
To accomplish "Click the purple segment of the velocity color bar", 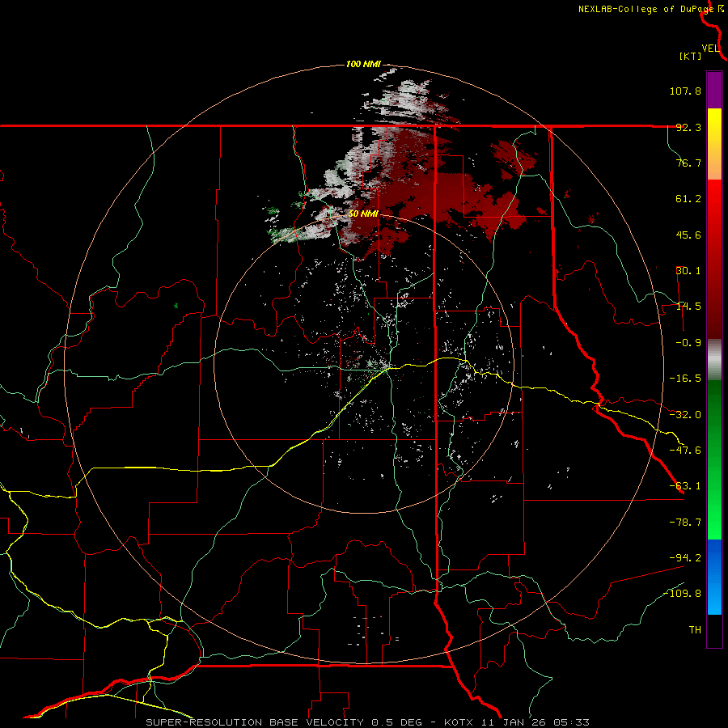I will point(714,90).
